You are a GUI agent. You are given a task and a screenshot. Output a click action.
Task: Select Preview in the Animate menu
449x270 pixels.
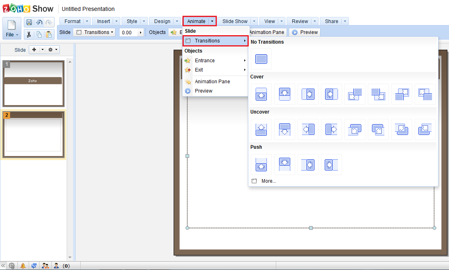tap(215, 91)
